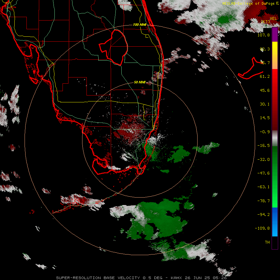Select the 107.8 legend value
The image size is (280, 280).
[x=264, y=35]
